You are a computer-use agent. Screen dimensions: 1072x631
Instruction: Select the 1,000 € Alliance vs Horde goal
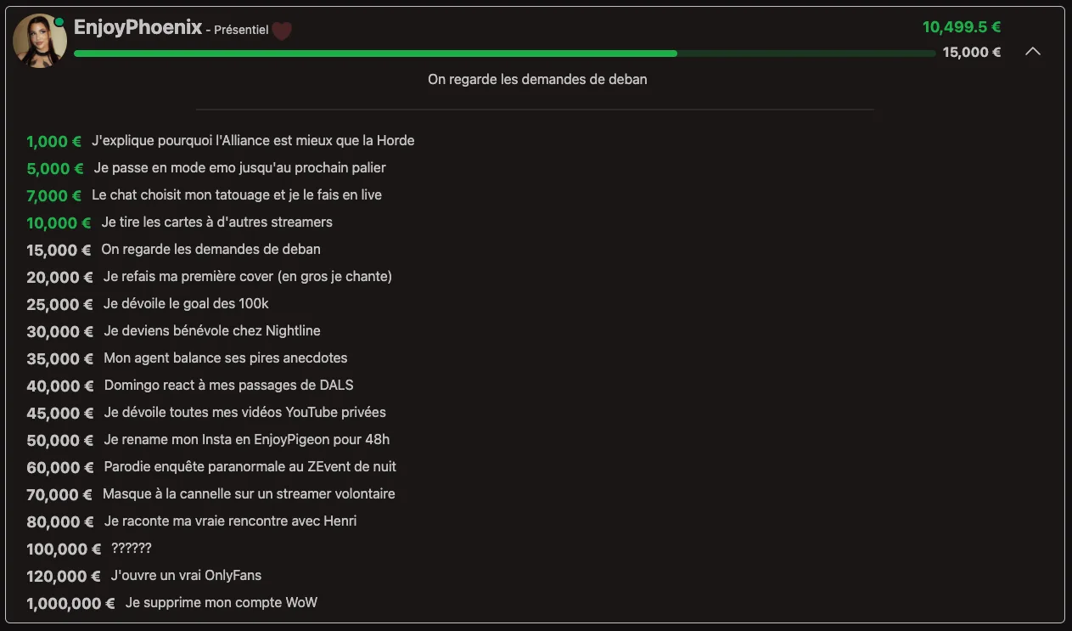(x=221, y=141)
